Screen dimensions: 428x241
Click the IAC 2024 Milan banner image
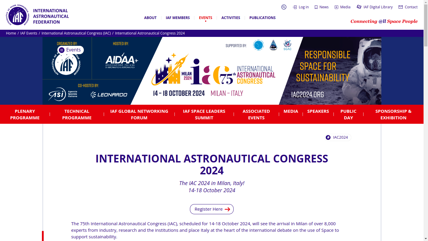pyautogui.click(x=212, y=71)
